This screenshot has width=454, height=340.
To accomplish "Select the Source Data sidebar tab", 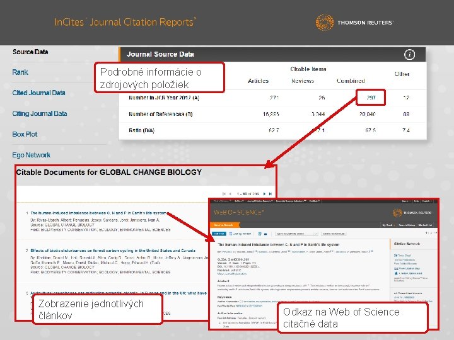I will click(30, 52).
